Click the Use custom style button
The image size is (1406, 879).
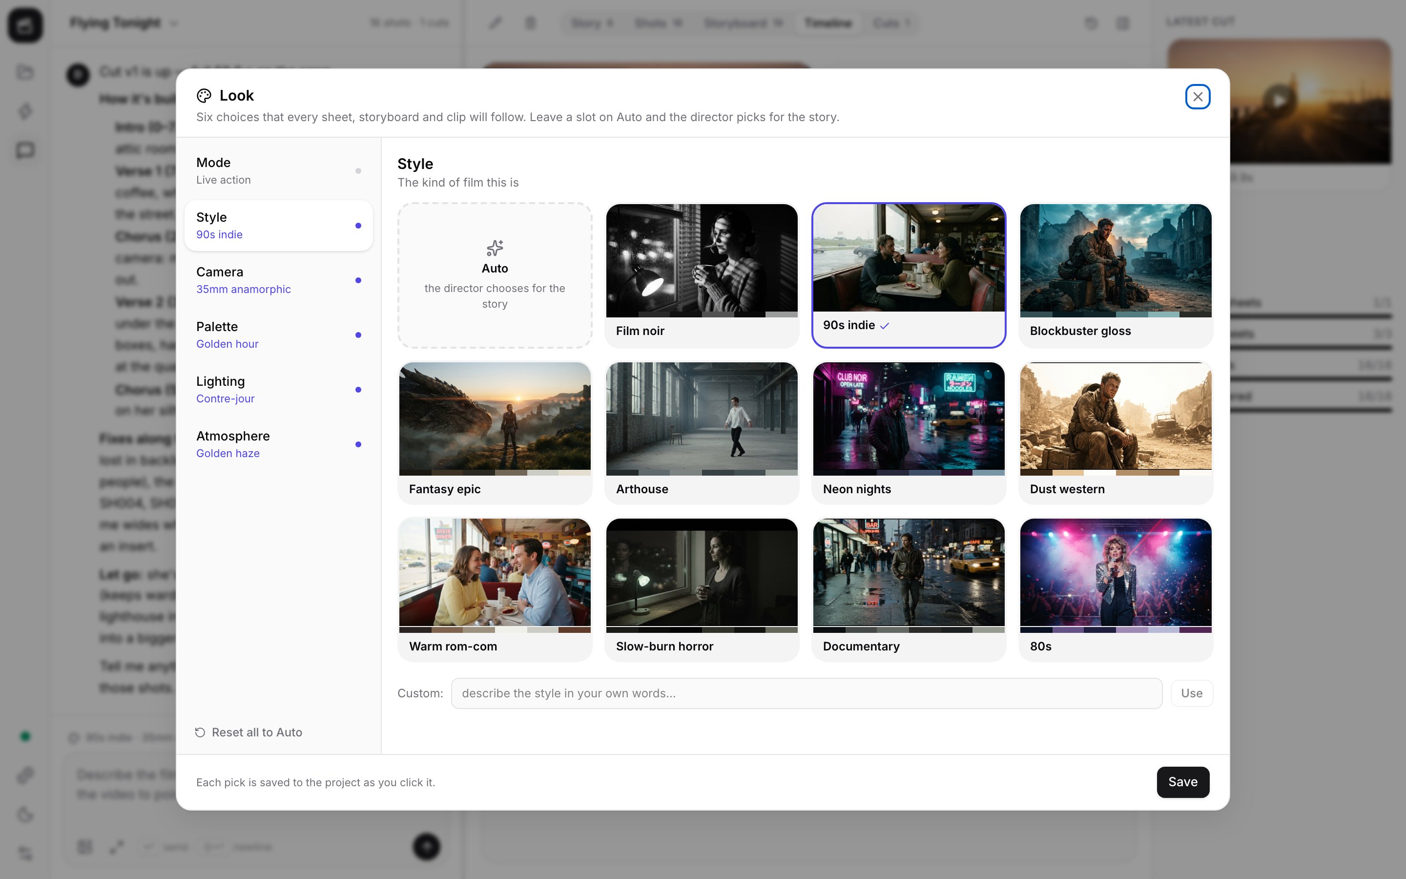pos(1191,693)
